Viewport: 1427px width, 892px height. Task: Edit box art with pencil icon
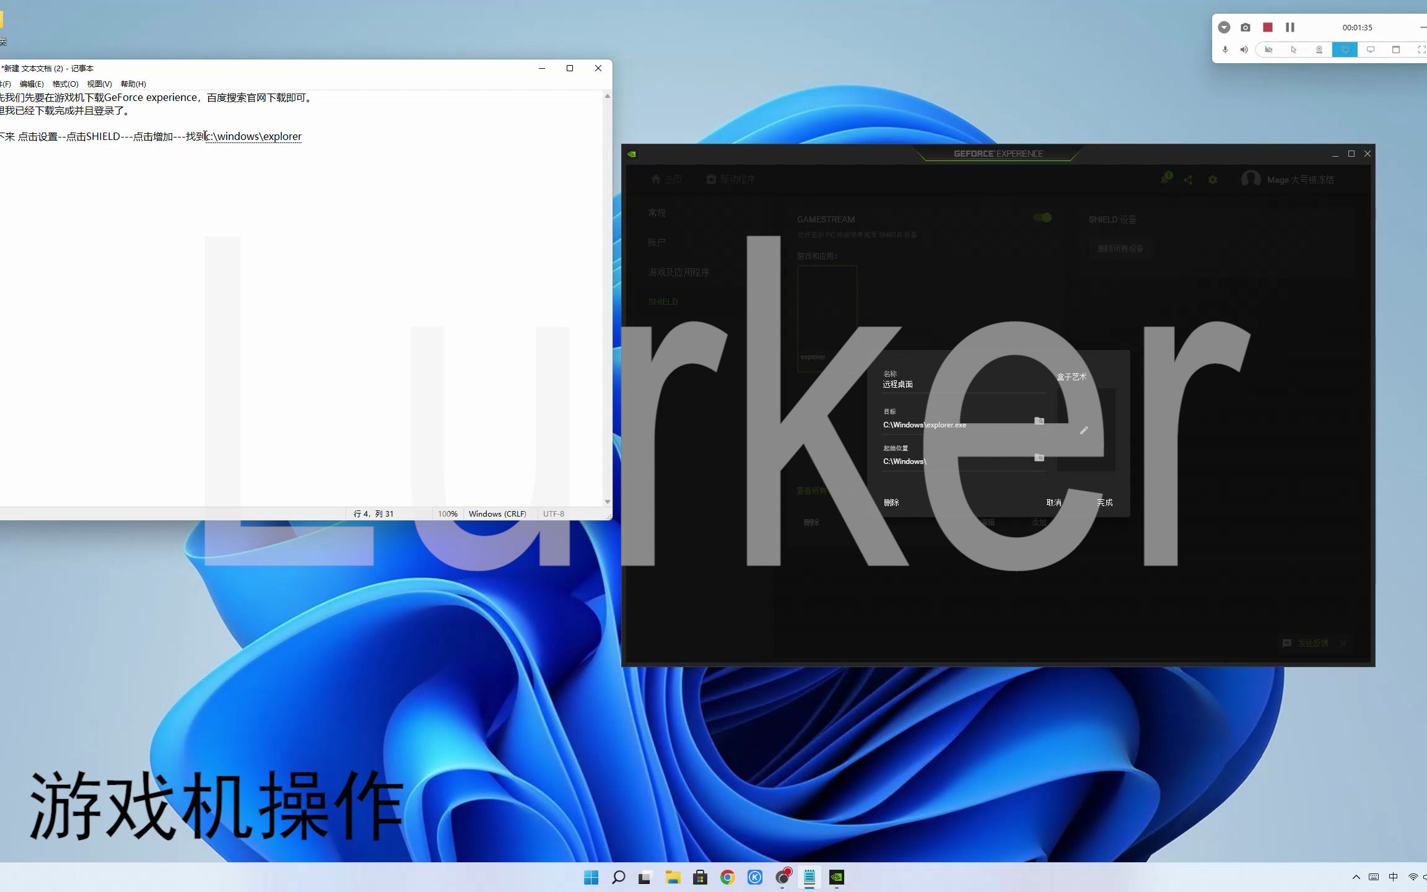pos(1084,430)
